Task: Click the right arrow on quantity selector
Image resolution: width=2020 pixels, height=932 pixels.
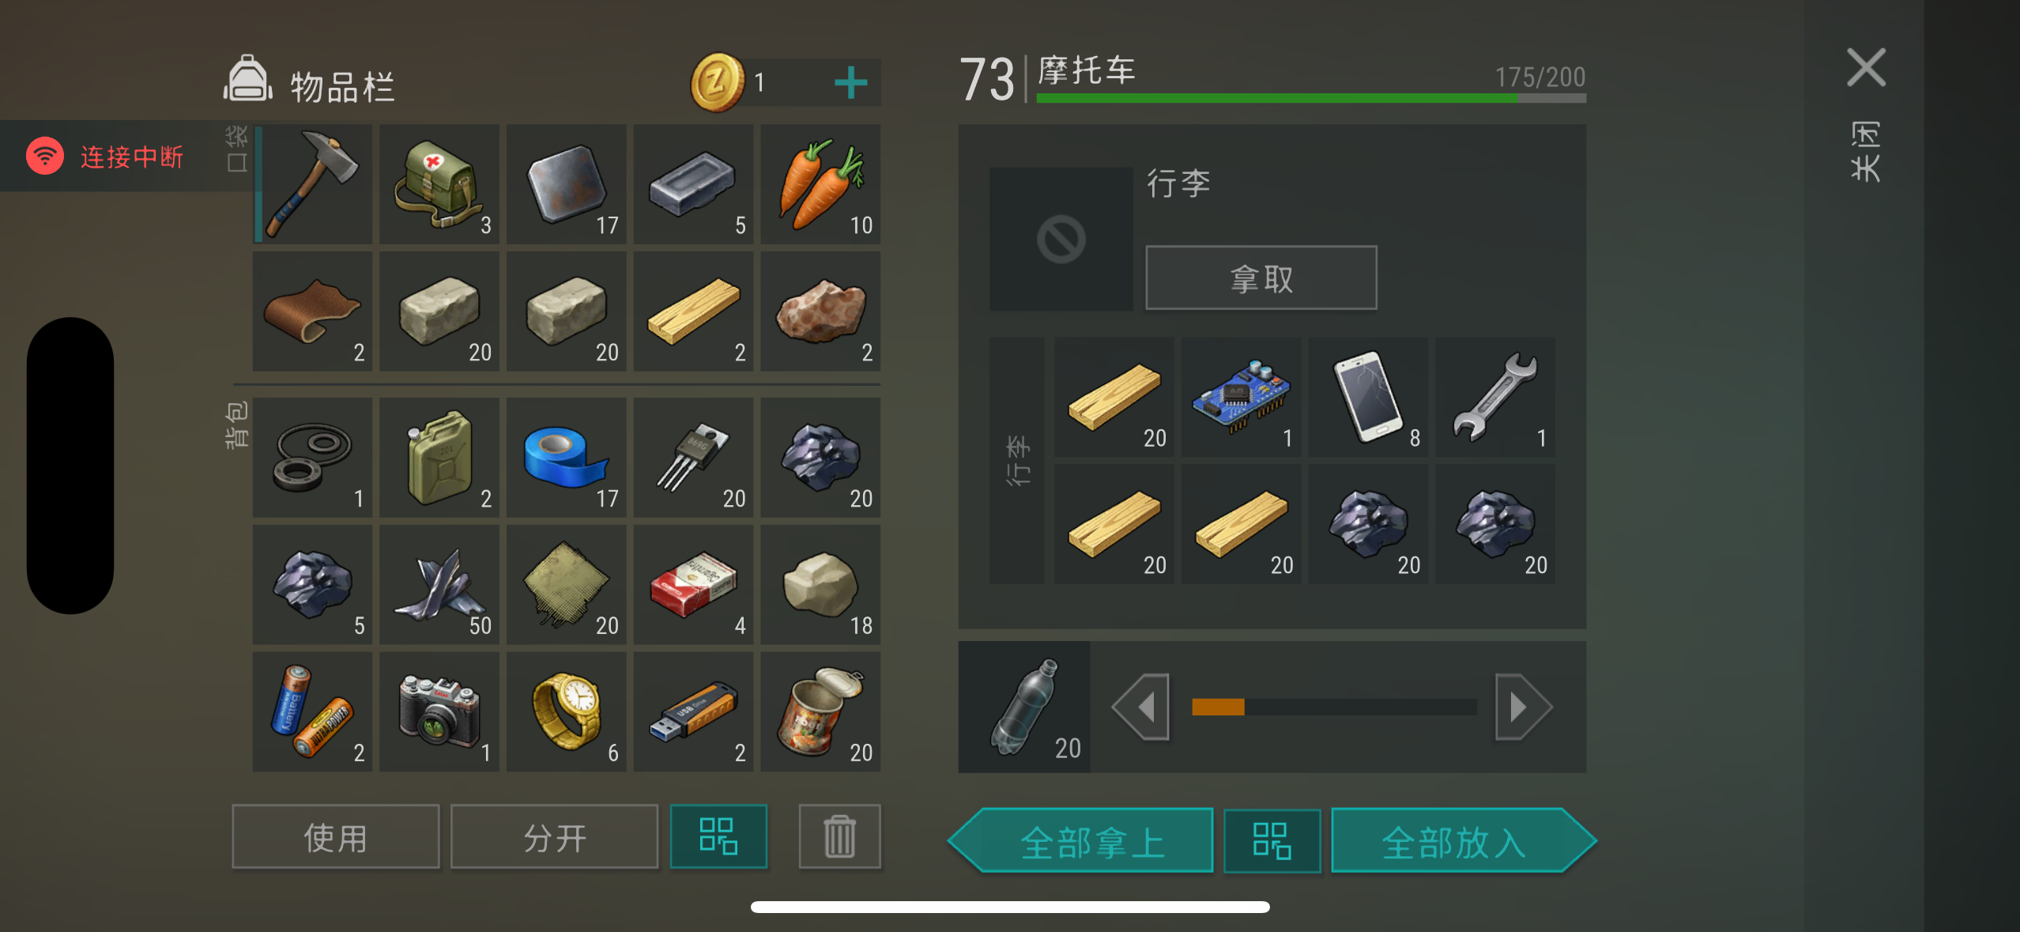Action: pyautogui.click(x=1524, y=707)
